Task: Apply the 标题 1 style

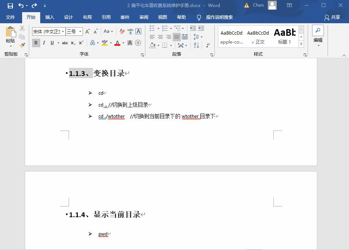Action: 284,36
